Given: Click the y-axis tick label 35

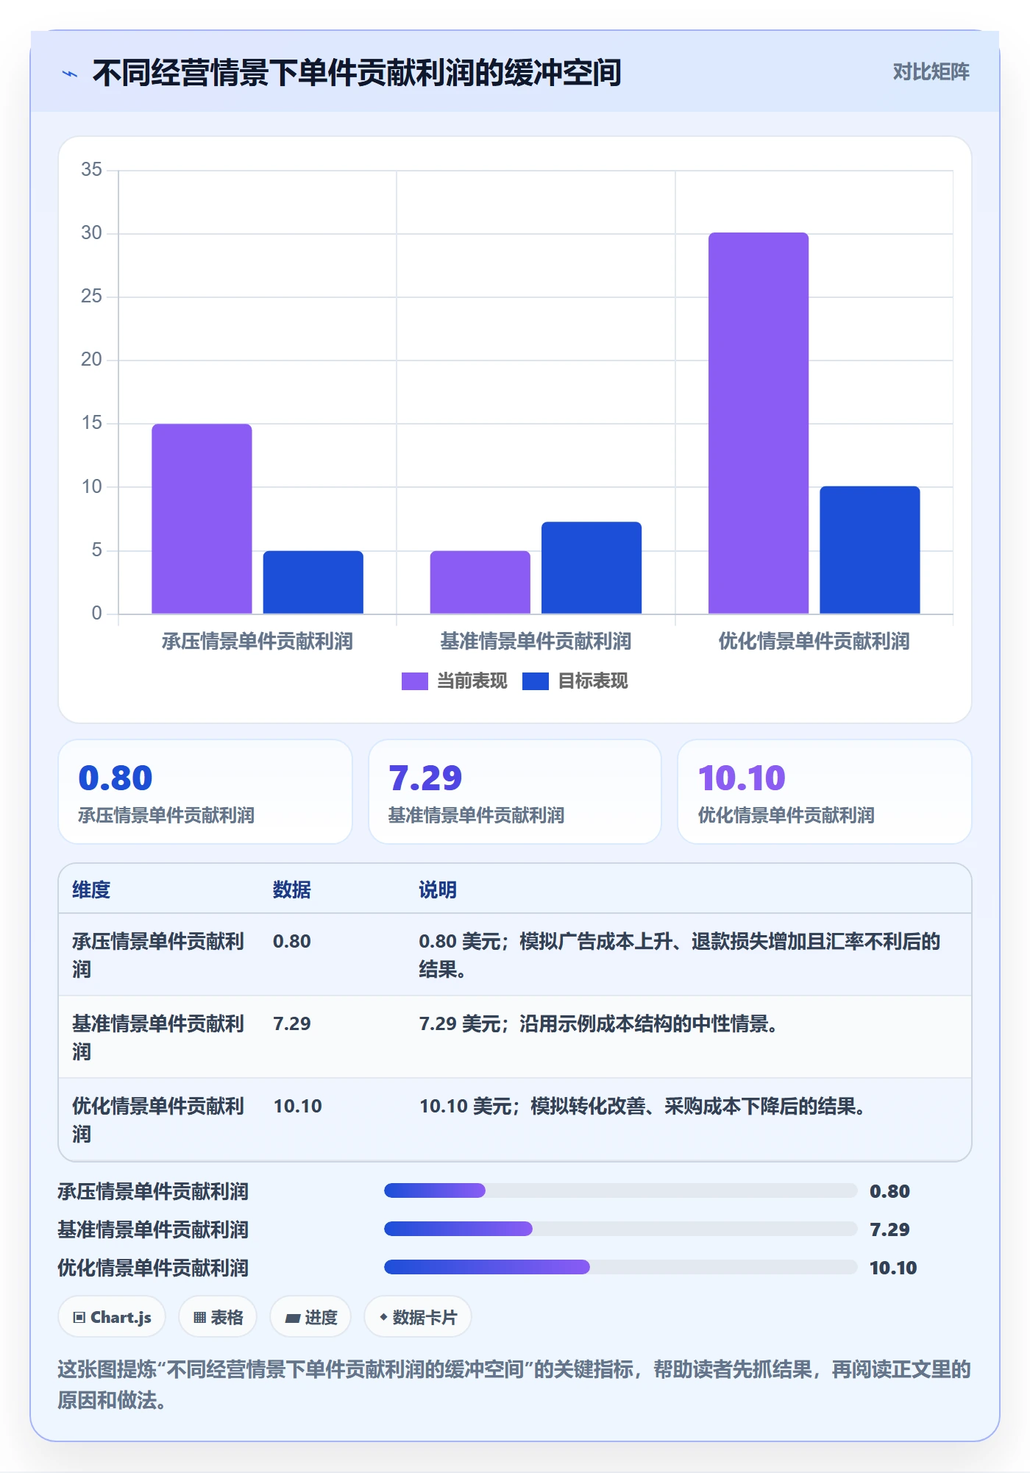Looking at the screenshot, I should click(x=91, y=170).
